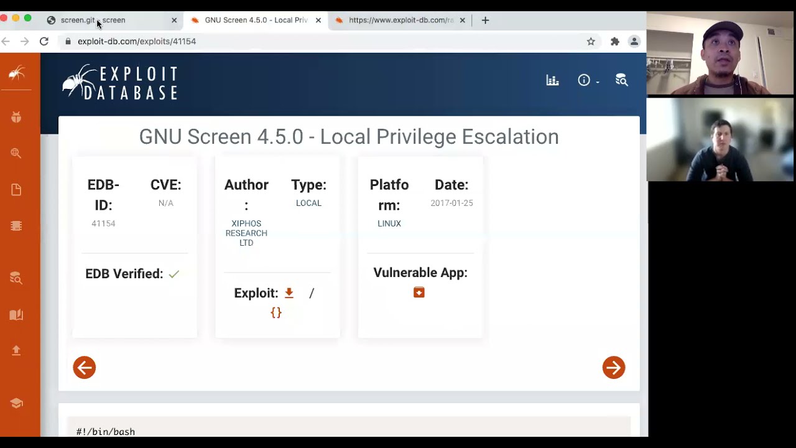Click the Exploit-DB spider icon in sidebar
The width and height of the screenshot is (796, 448).
tap(17, 73)
